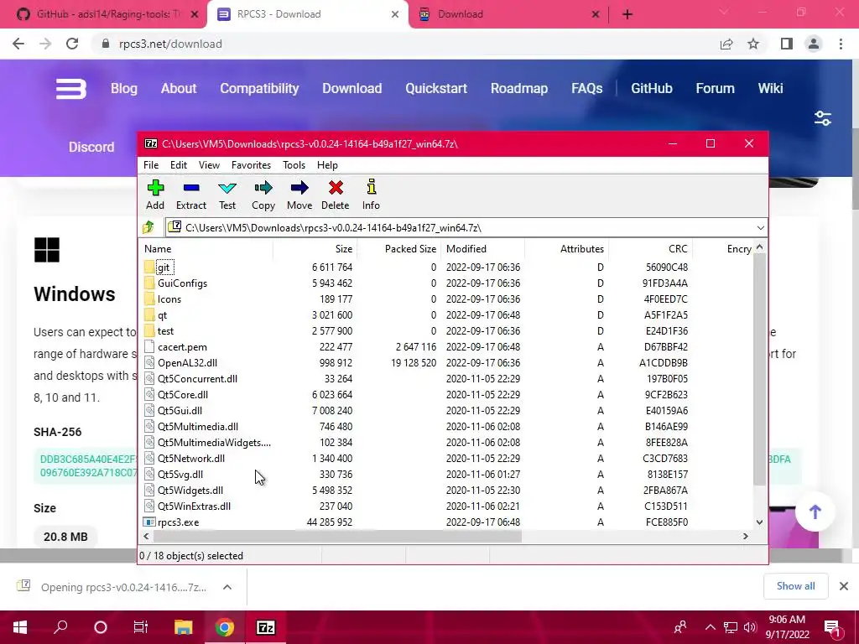This screenshot has width=859, height=644.
Task: Open the Favorites menu
Action: (x=251, y=165)
